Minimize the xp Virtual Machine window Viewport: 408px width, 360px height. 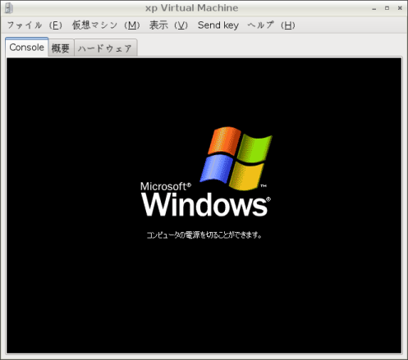(374, 8)
